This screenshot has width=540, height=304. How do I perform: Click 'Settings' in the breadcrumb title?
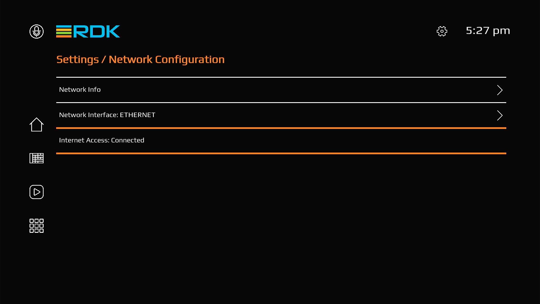[78, 59]
